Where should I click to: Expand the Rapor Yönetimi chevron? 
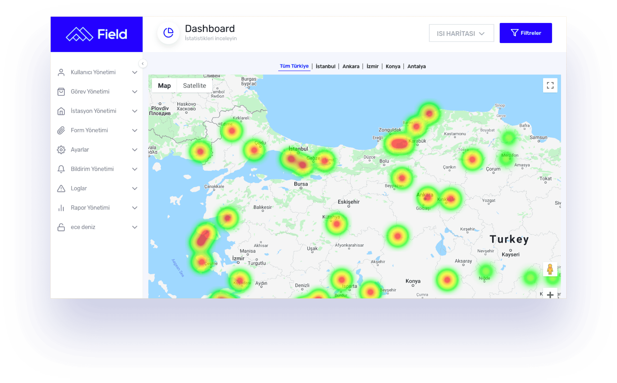135,208
